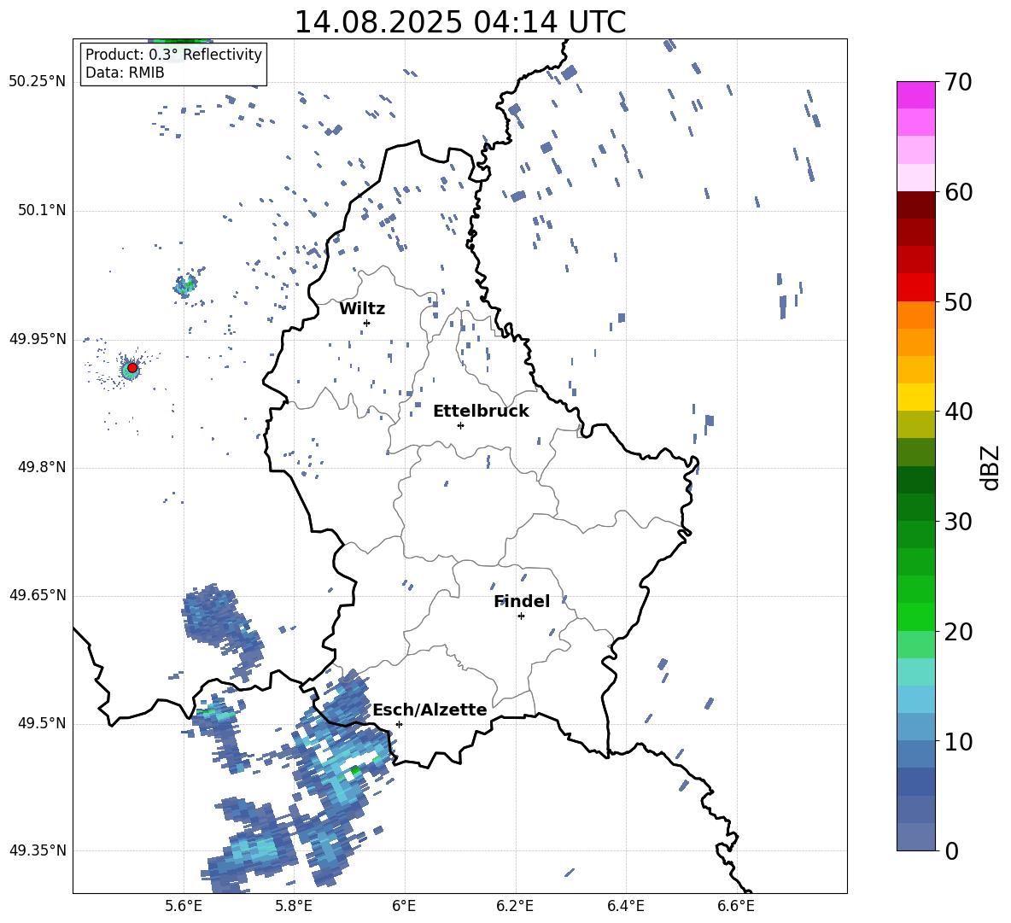Image resolution: width=1011 pixels, height=923 pixels.
Task: Click the colorbar tick label 60
Action: (x=958, y=192)
